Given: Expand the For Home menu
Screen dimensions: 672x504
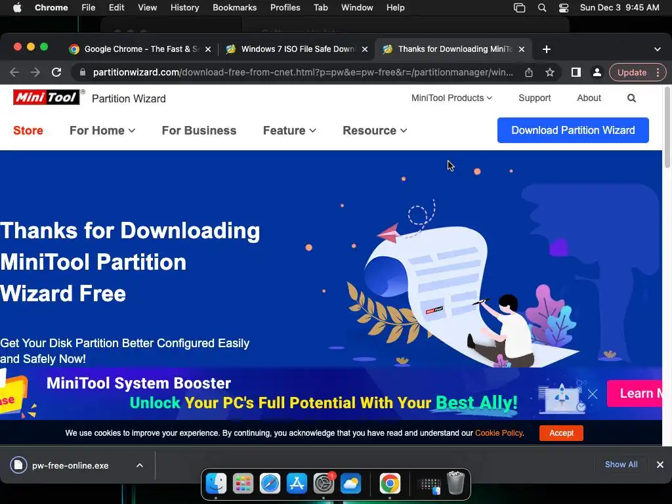Looking at the screenshot, I should (x=102, y=131).
